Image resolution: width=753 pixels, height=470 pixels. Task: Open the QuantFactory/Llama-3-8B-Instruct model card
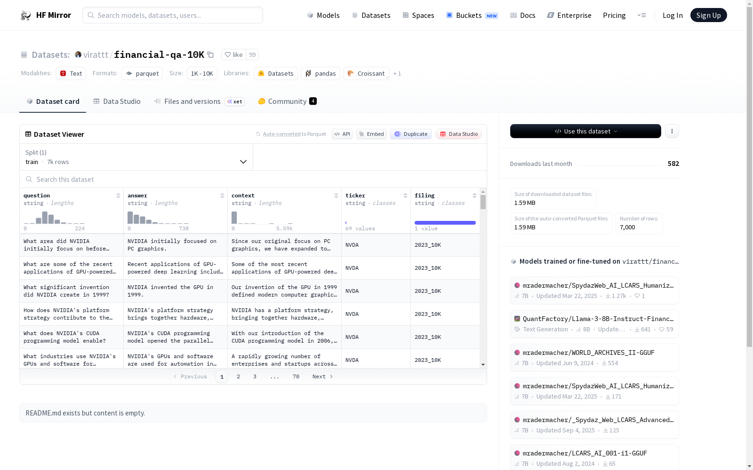tap(594, 324)
